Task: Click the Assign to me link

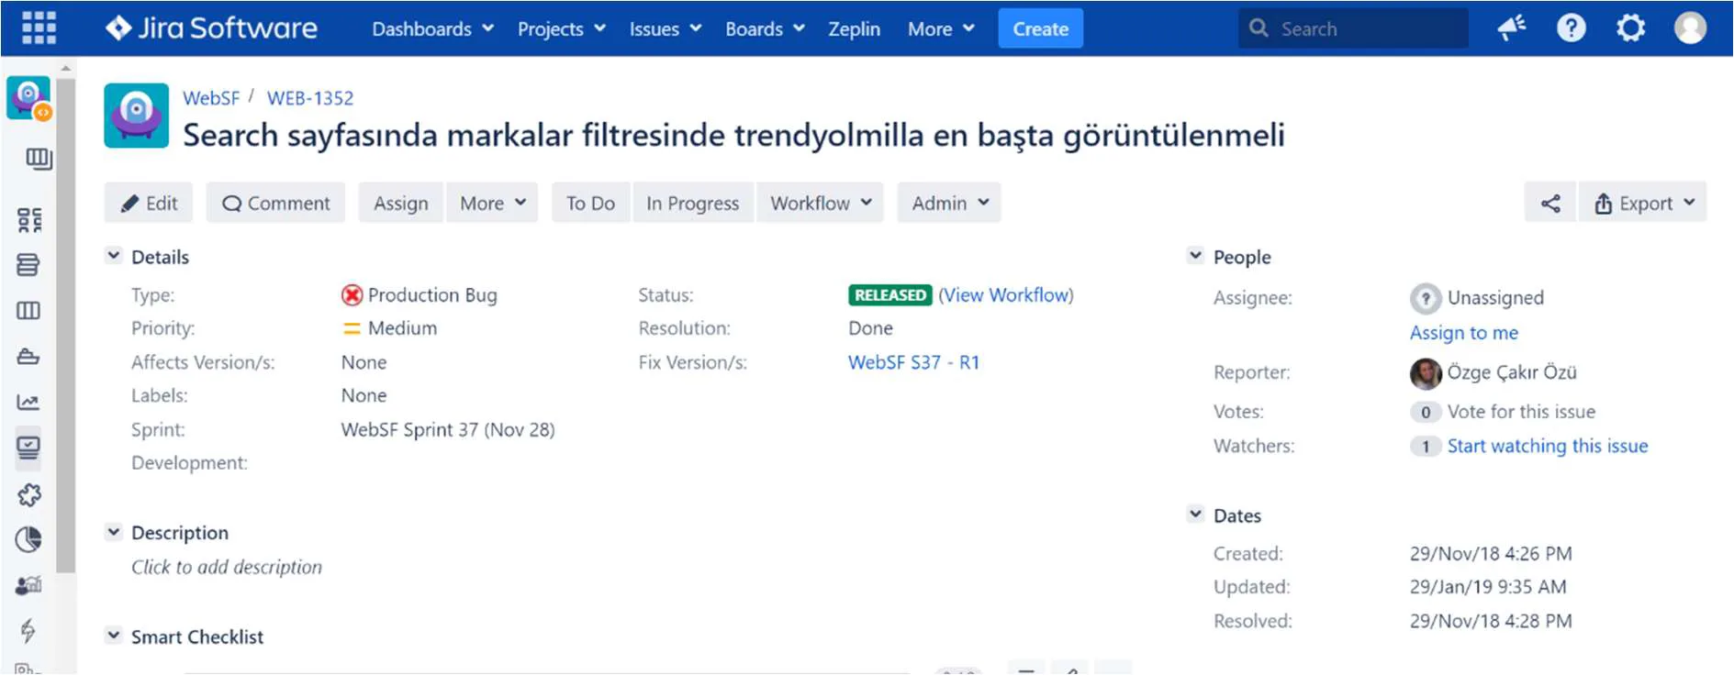Action: click(1464, 333)
